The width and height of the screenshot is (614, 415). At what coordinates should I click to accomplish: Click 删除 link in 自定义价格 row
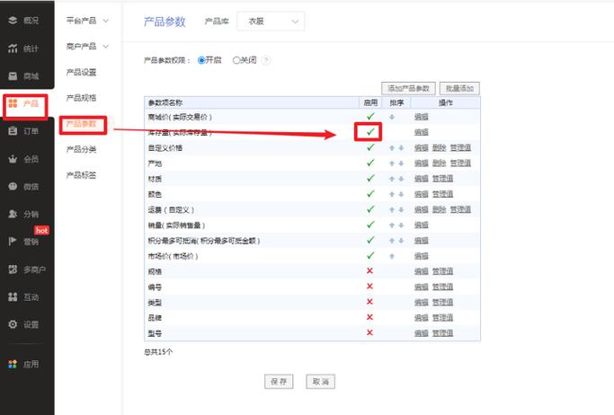coord(439,148)
